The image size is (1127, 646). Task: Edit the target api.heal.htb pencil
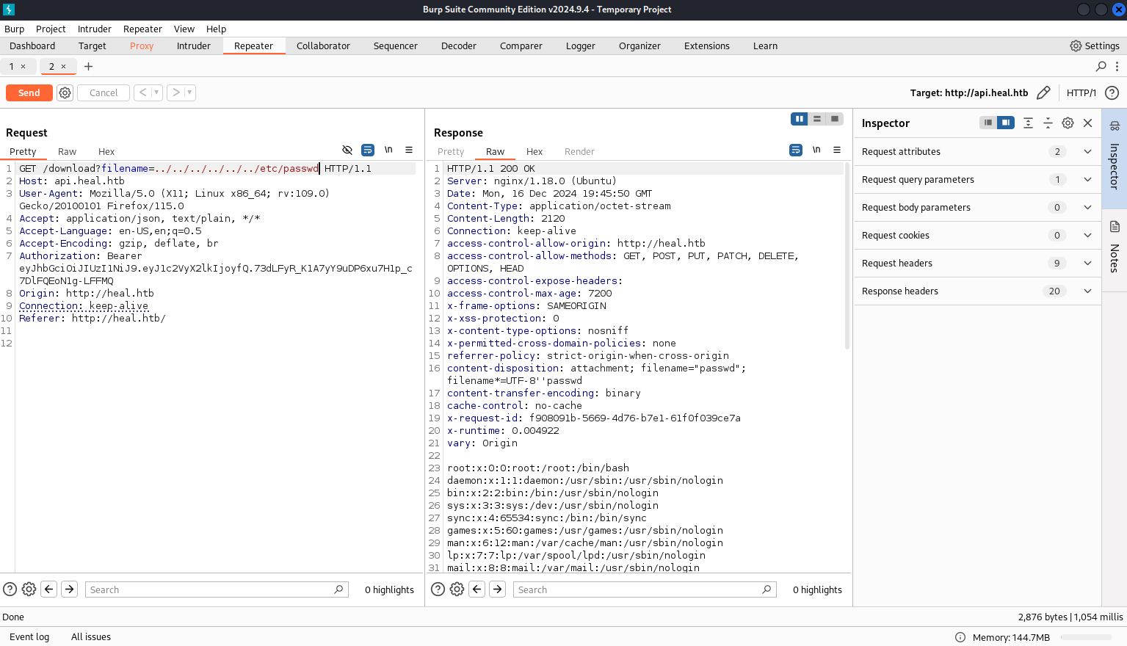pos(1043,92)
